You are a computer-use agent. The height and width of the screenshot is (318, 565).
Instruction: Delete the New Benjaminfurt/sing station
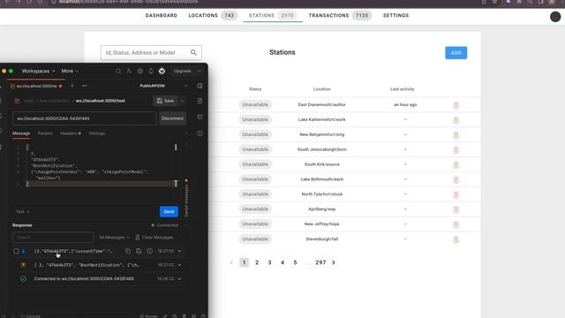(456, 135)
